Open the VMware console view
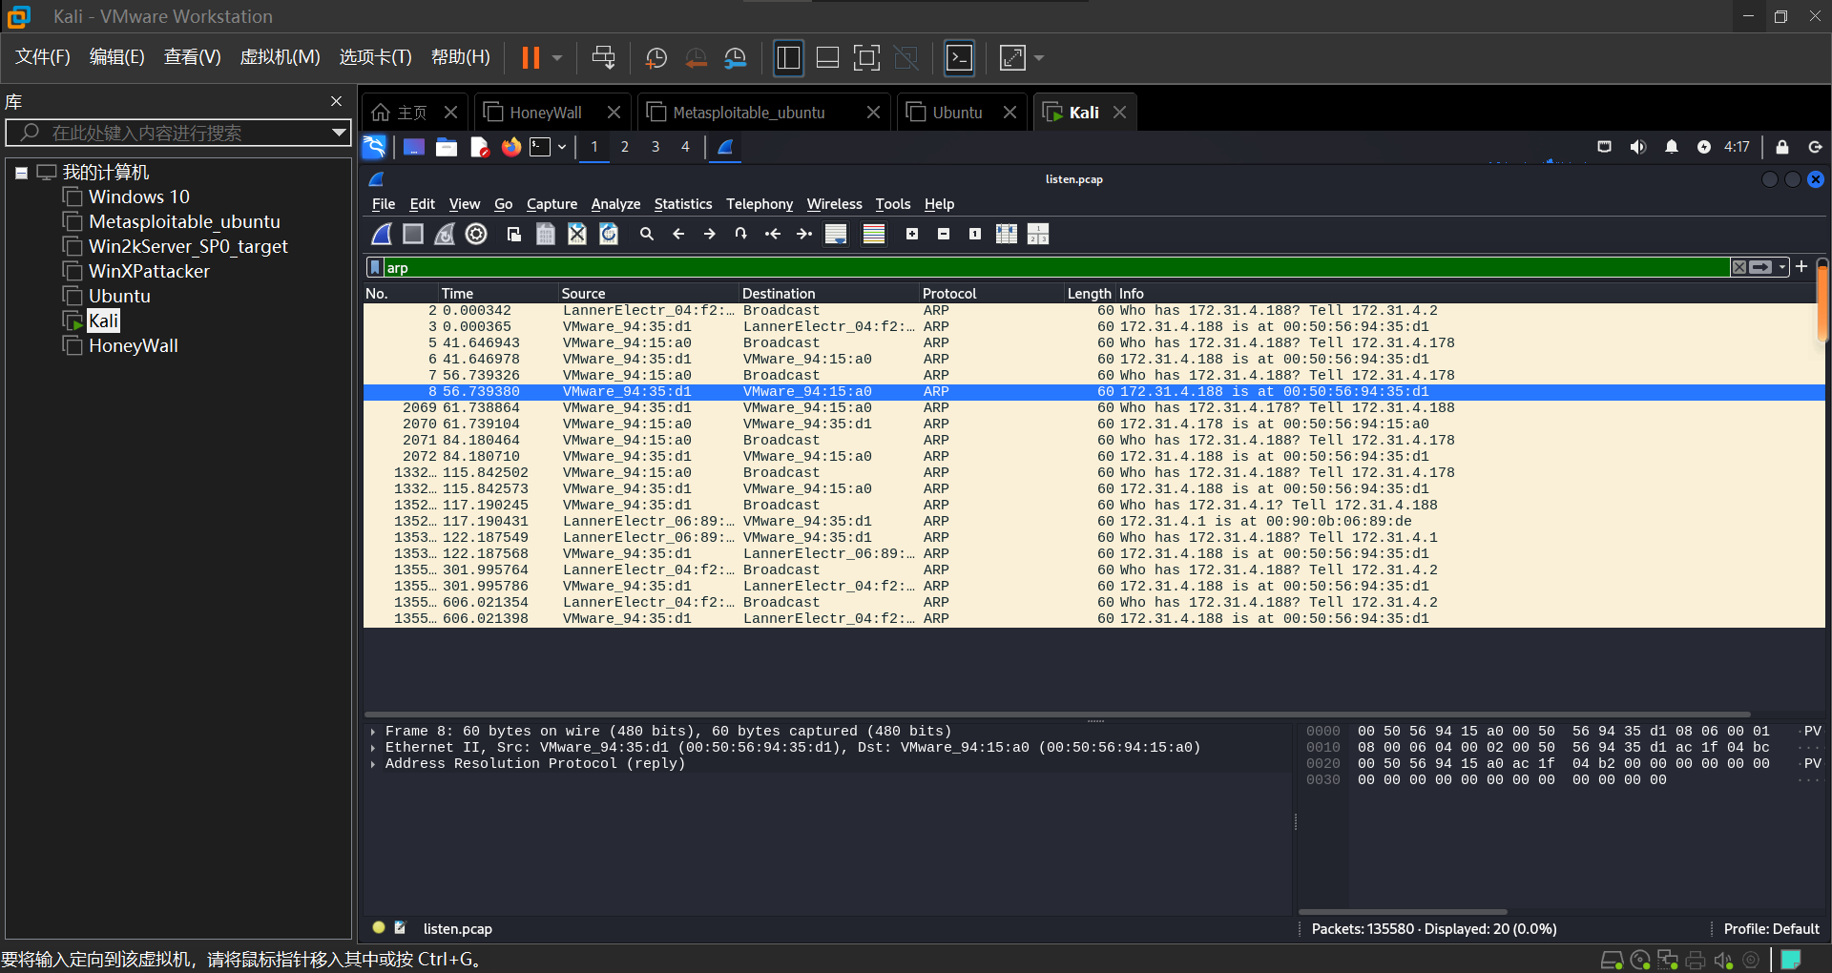1832x973 pixels. pos(959,58)
